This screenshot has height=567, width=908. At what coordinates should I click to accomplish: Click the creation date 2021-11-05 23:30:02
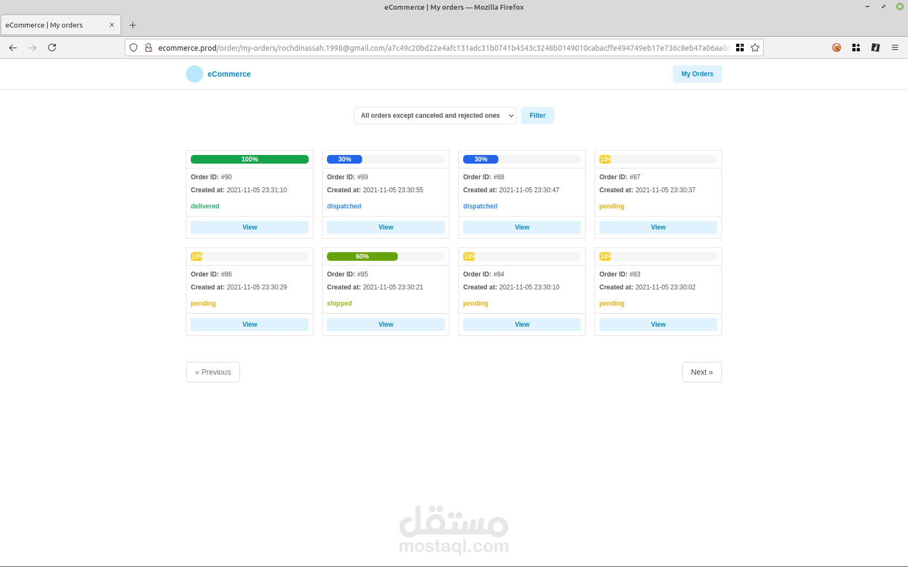pos(665,287)
